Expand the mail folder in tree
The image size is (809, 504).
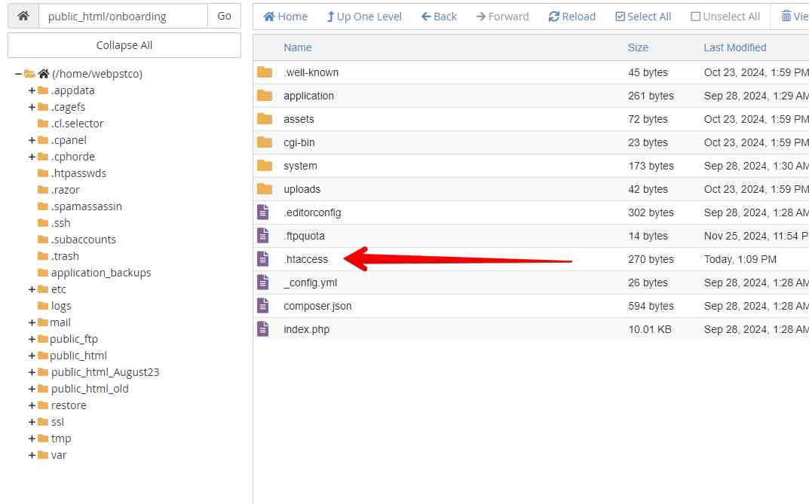click(x=32, y=322)
